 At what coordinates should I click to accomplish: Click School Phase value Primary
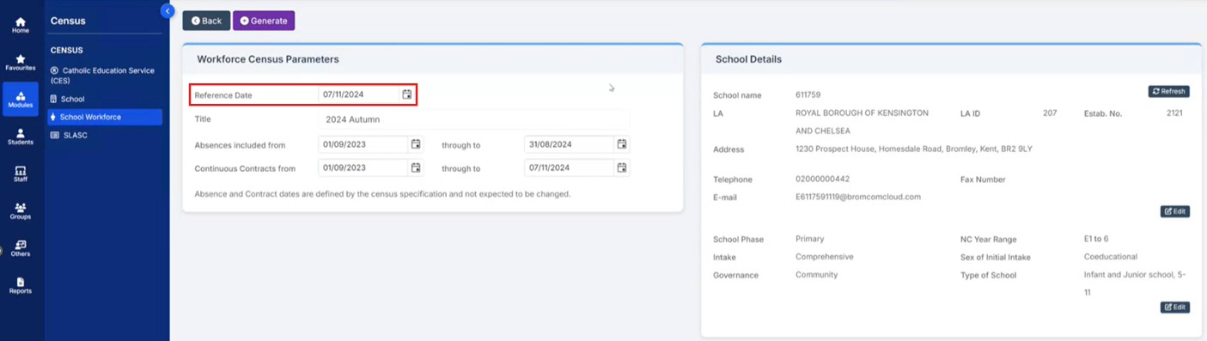click(809, 239)
